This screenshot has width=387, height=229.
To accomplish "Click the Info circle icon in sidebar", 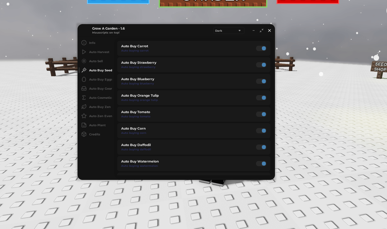I will tap(84, 43).
